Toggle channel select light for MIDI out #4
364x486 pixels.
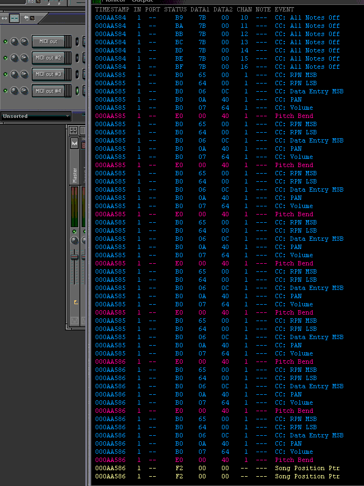click(x=77, y=91)
